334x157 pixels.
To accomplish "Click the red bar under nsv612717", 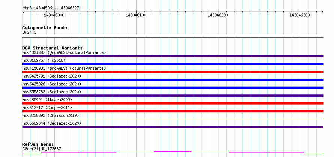I will (x=173, y=111).
